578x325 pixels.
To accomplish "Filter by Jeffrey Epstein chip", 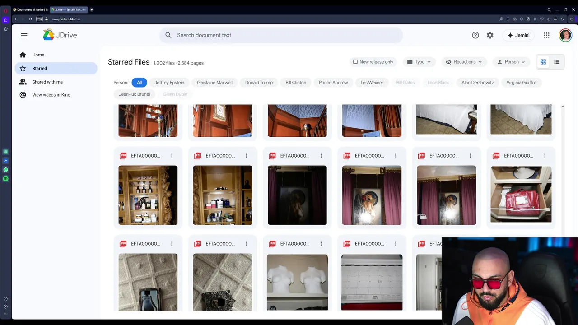I will [x=169, y=83].
